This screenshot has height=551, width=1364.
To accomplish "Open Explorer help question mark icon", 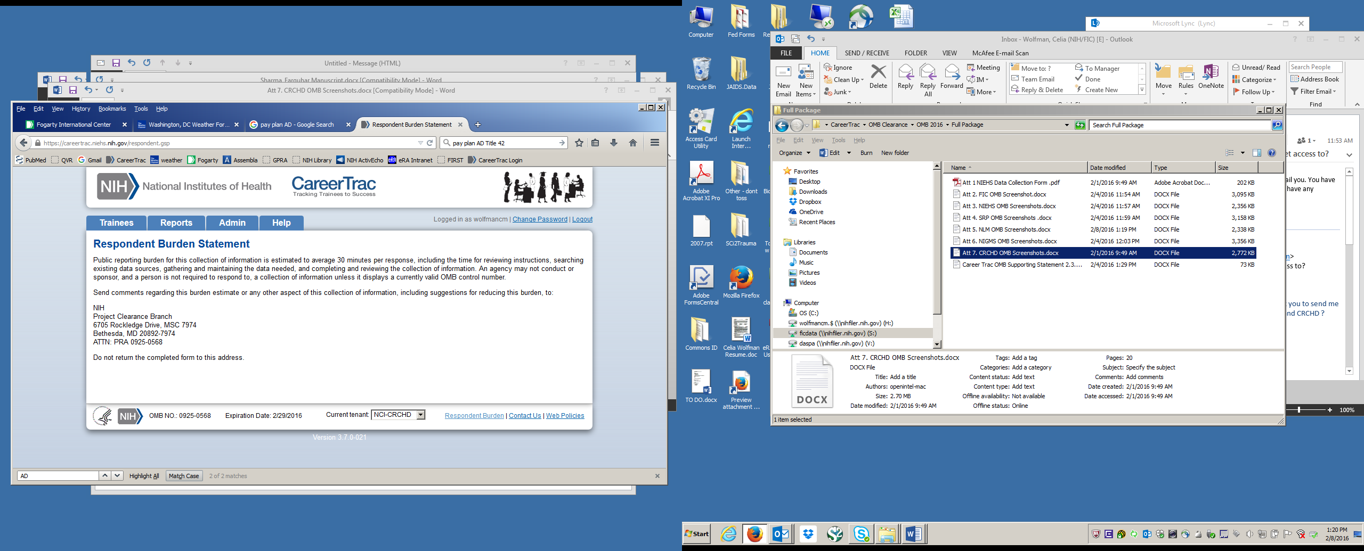I will click(x=1272, y=153).
